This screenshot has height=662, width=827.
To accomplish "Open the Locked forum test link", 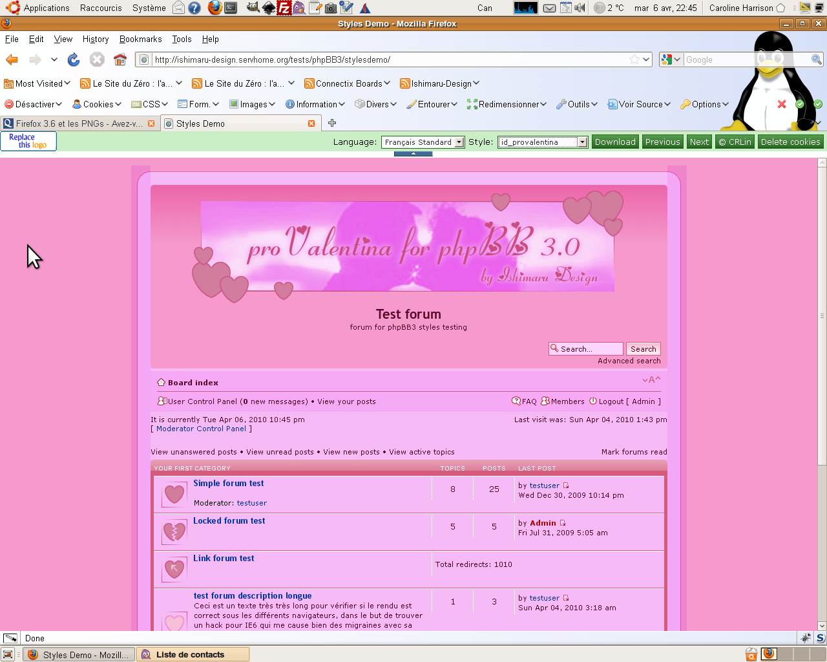I will (x=229, y=520).
